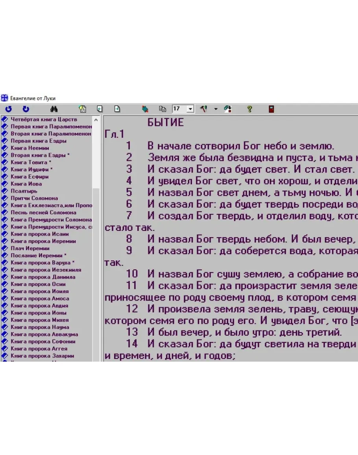Select Книга Иова from the sidebar
The width and height of the screenshot is (358, 455).
tap(26, 184)
